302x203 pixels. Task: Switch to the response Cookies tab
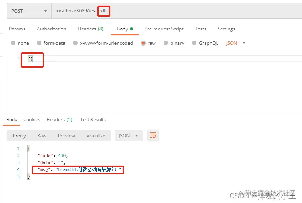point(32,120)
